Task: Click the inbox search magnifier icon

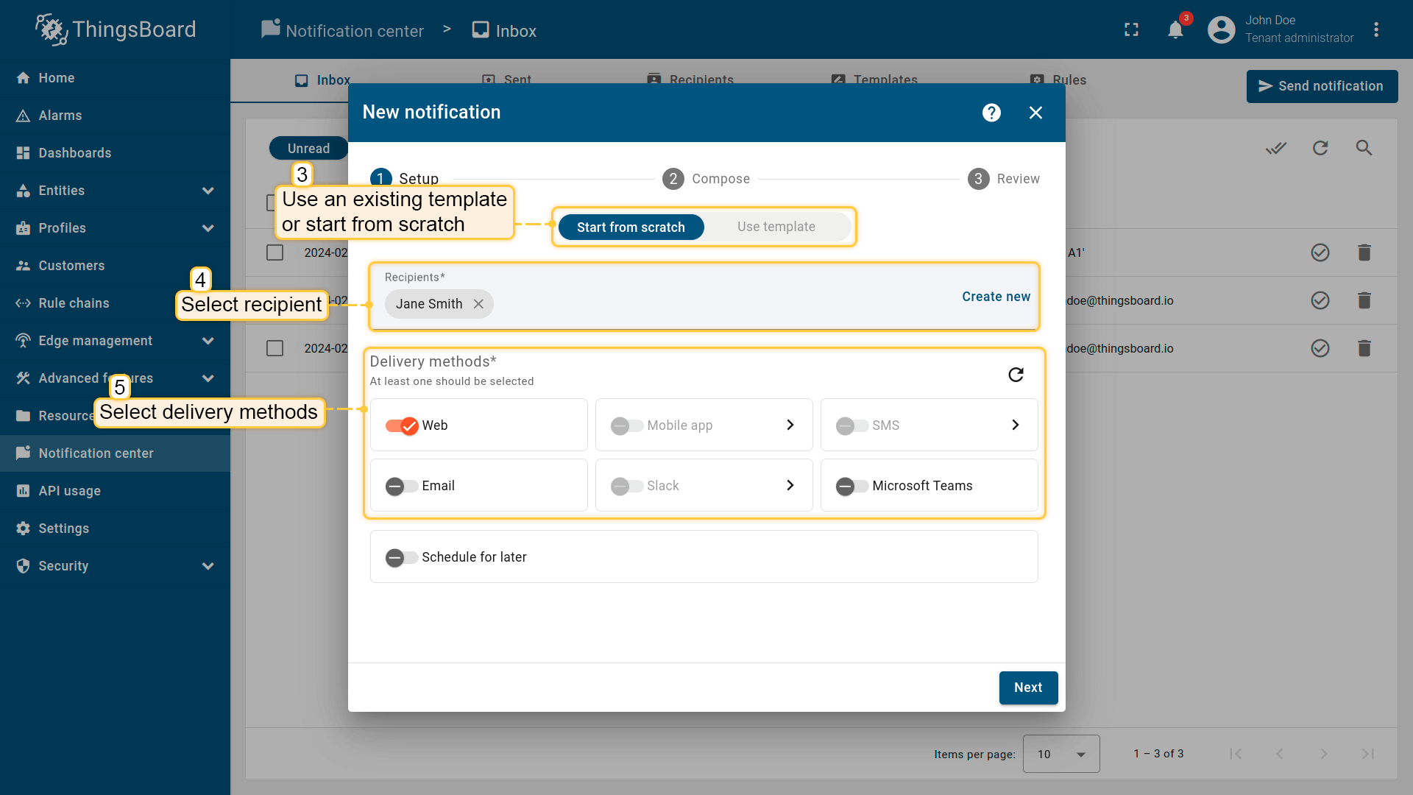Action: tap(1364, 148)
